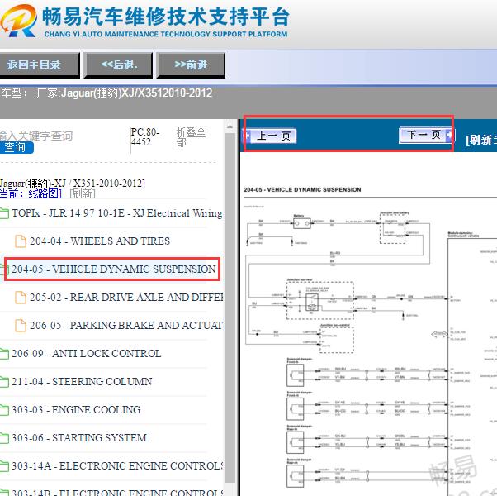Click the front-left solenoid damper symbol

click(295, 374)
